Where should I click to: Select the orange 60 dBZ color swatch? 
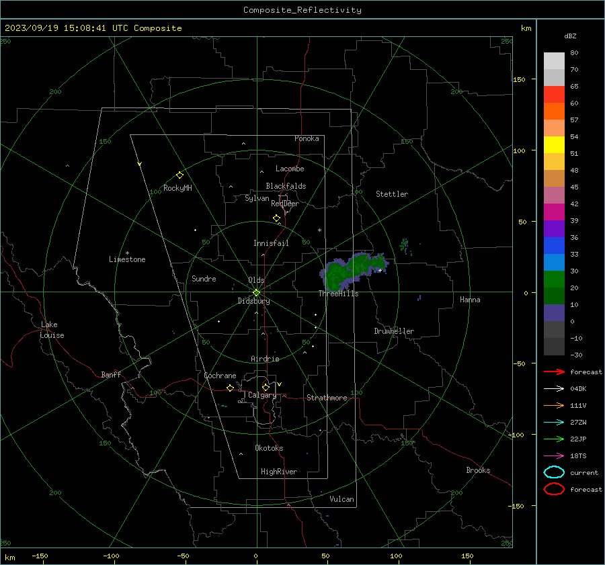pyautogui.click(x=554, y=112)
